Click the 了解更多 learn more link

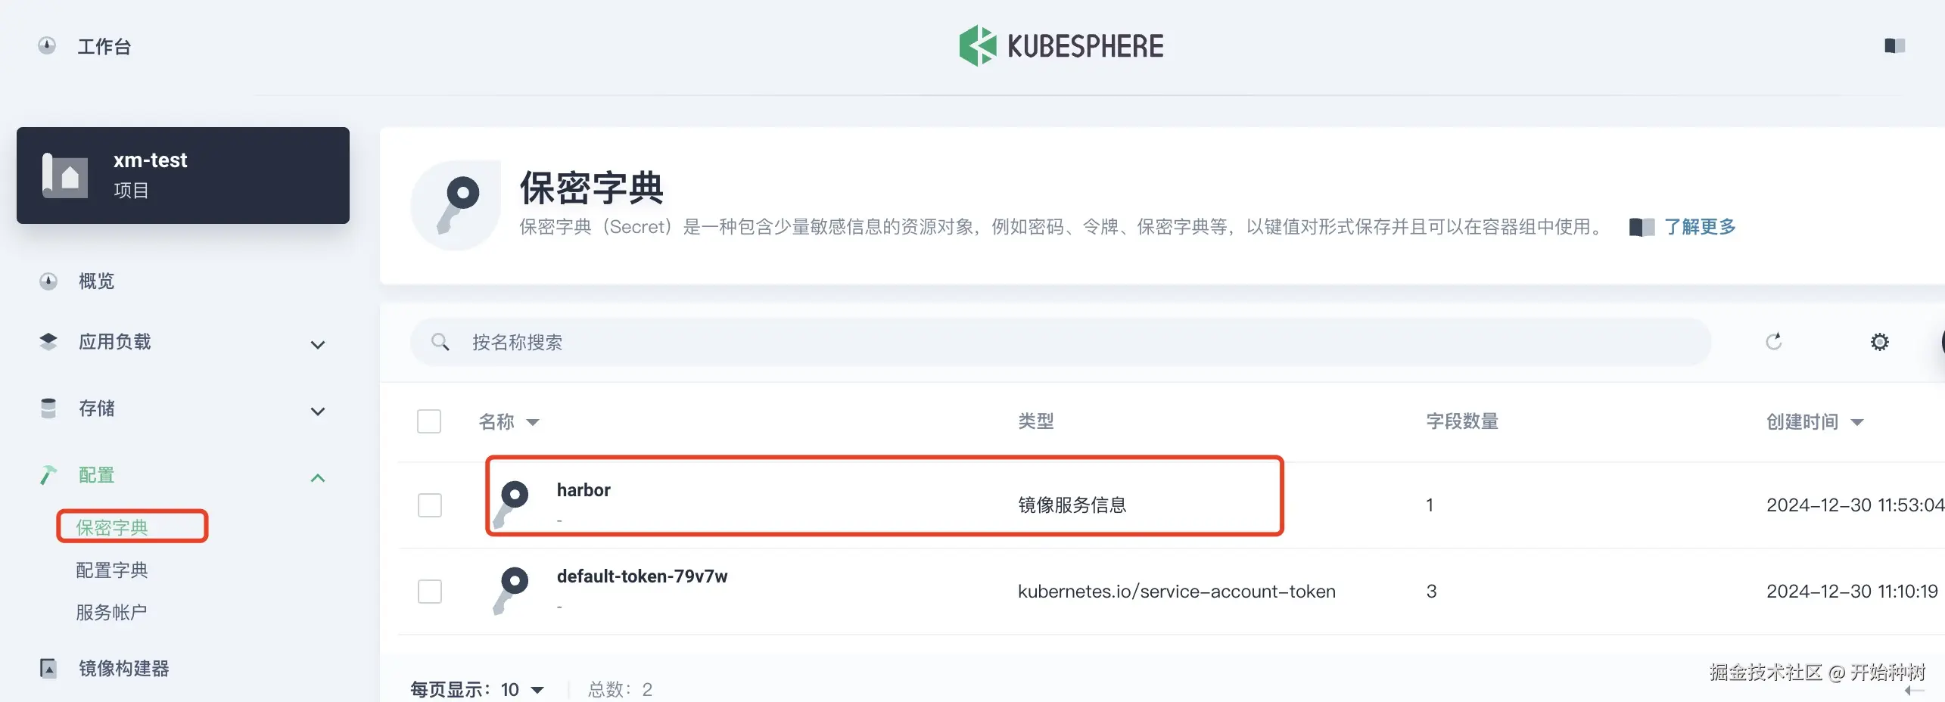[1700, 227]
